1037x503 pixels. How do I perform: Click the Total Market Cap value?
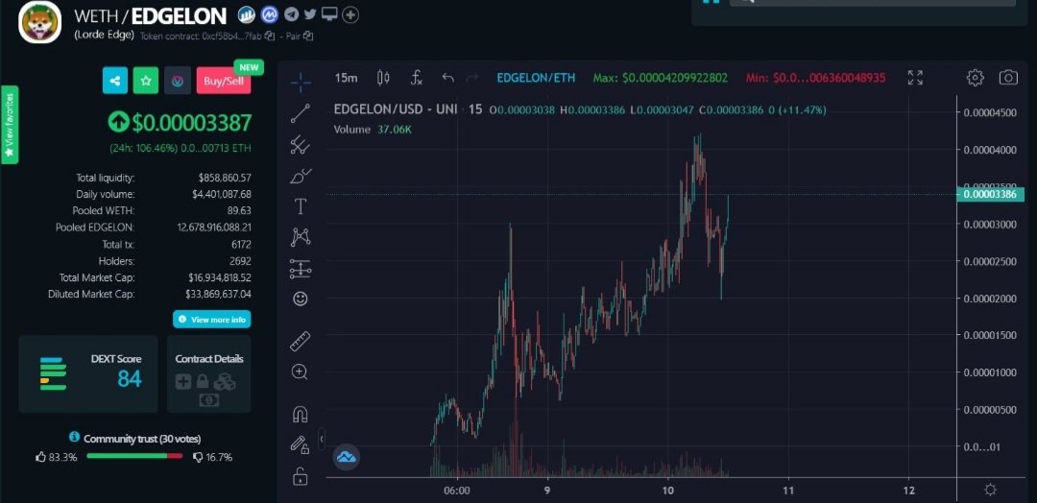click(x=220, y=277)
